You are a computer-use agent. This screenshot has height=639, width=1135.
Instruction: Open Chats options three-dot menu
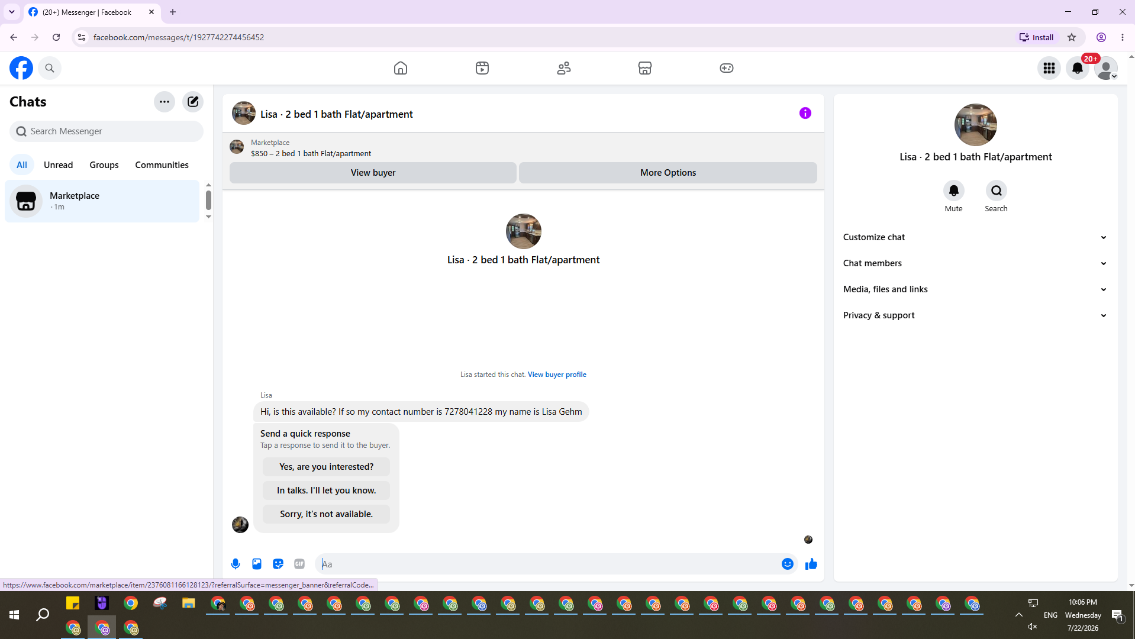(165, 102)
